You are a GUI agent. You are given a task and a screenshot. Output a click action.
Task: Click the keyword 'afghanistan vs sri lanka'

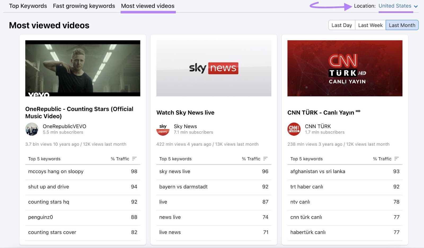pyautogui.click(x=317, y=171)
